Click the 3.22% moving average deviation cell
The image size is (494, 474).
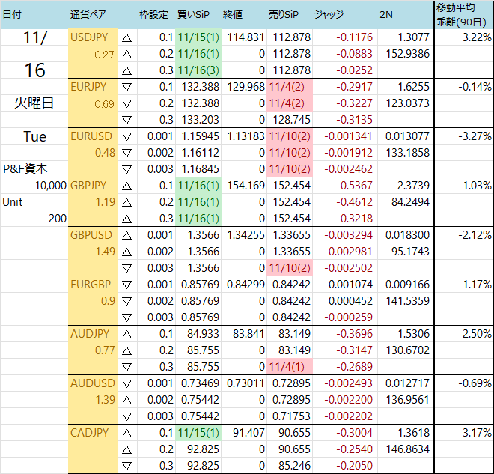click(x=464, y=37)
